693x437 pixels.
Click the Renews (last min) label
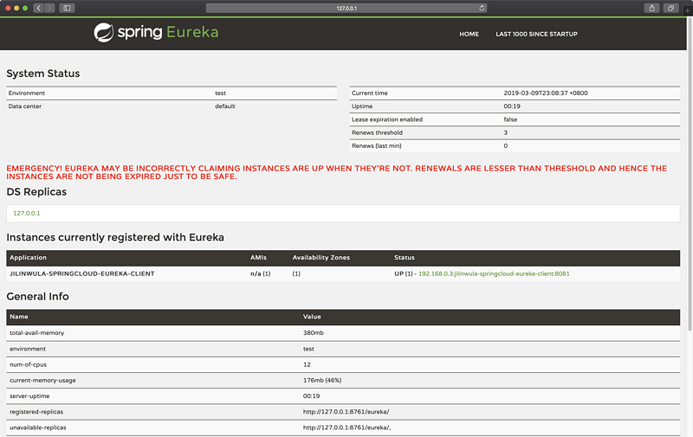377,146
